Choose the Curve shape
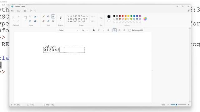Image resolution: width=200 pixels, height=112 pixels. click(x=71, y=16)
